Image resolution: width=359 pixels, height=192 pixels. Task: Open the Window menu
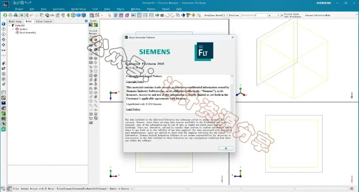pos(136,9)
